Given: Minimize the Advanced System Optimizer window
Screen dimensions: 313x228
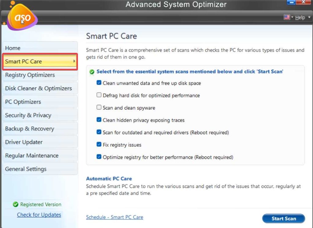Looking at the screenshot, I should tap(291, 2).
